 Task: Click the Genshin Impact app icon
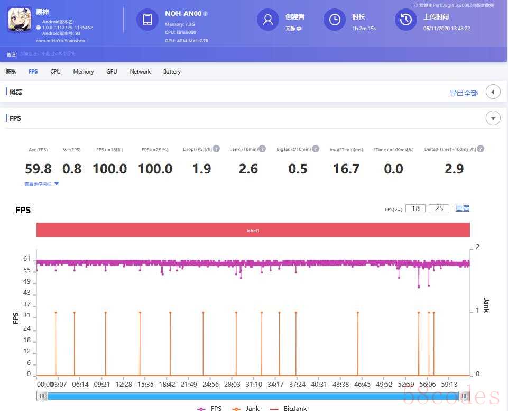(x=20, y=20)
